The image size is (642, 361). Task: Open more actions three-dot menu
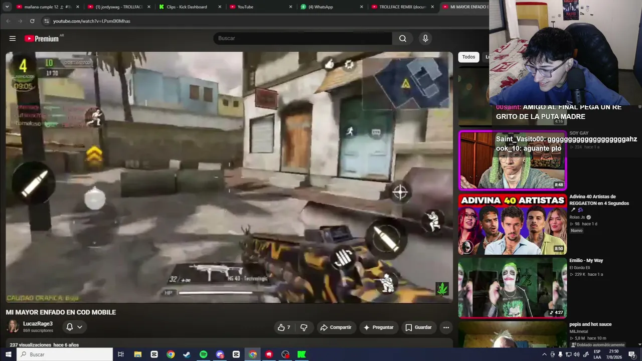pyautogui.click(x=446, y=327)
